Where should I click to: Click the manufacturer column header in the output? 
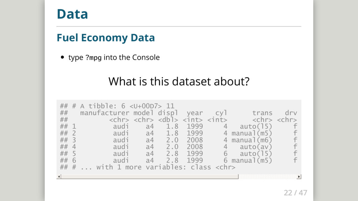[x=105, y=113]
